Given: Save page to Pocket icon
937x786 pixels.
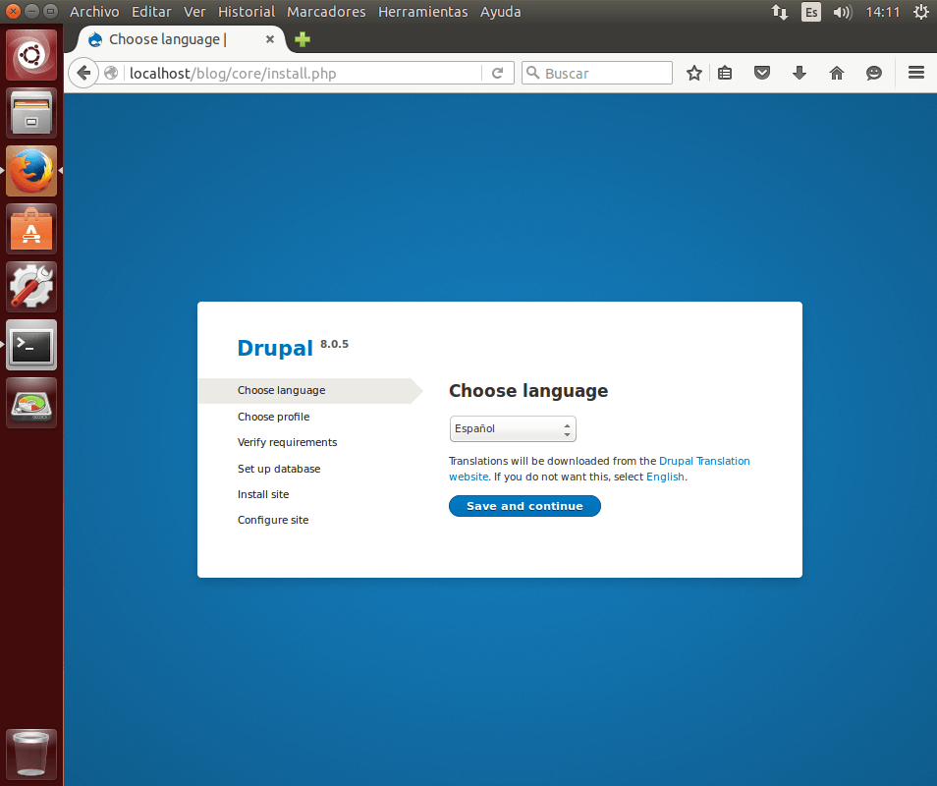Looking at the screenshot, I should coord(762,73).
